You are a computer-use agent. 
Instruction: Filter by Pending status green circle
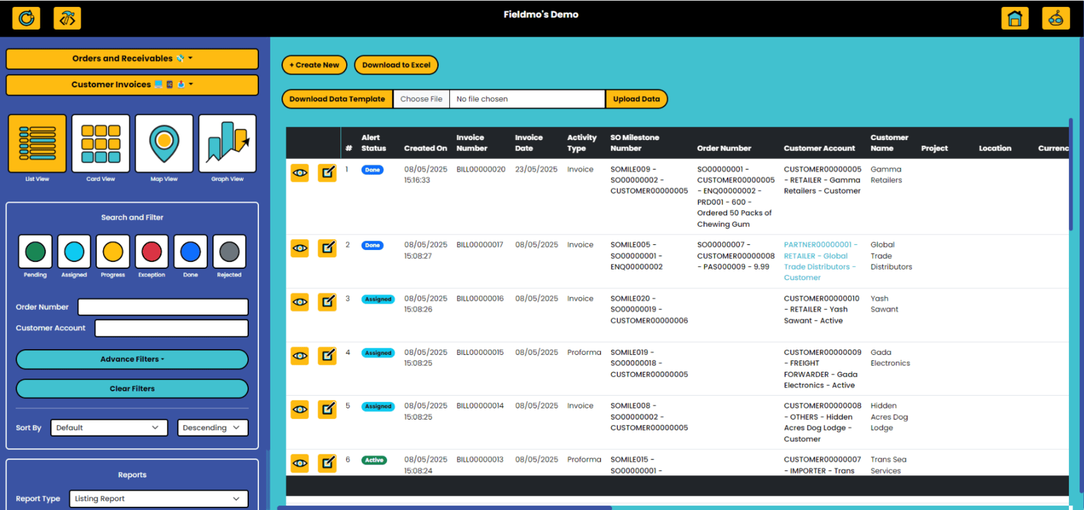(35, 251)
